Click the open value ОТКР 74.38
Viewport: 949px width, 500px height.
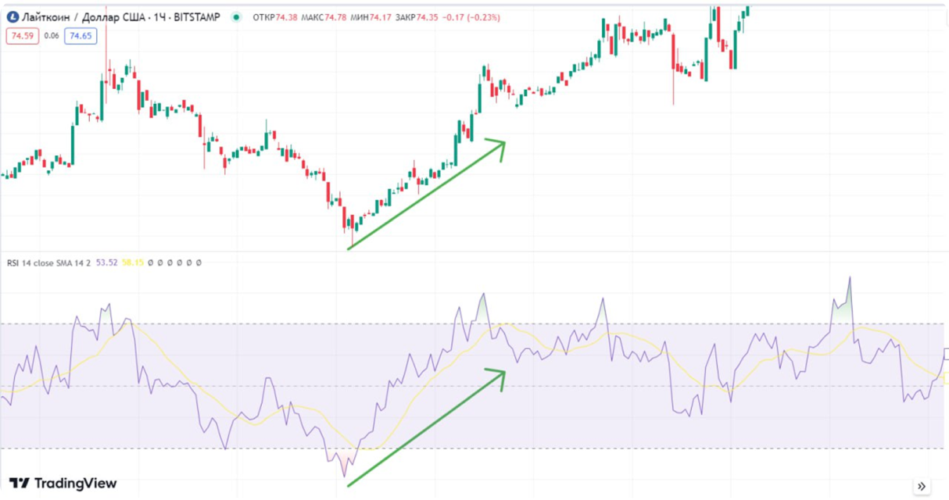coord(276,17)
